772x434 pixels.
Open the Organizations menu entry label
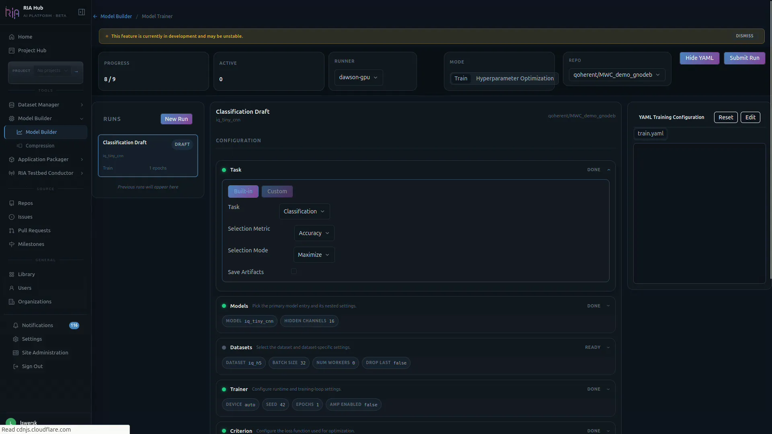(35, 302)
